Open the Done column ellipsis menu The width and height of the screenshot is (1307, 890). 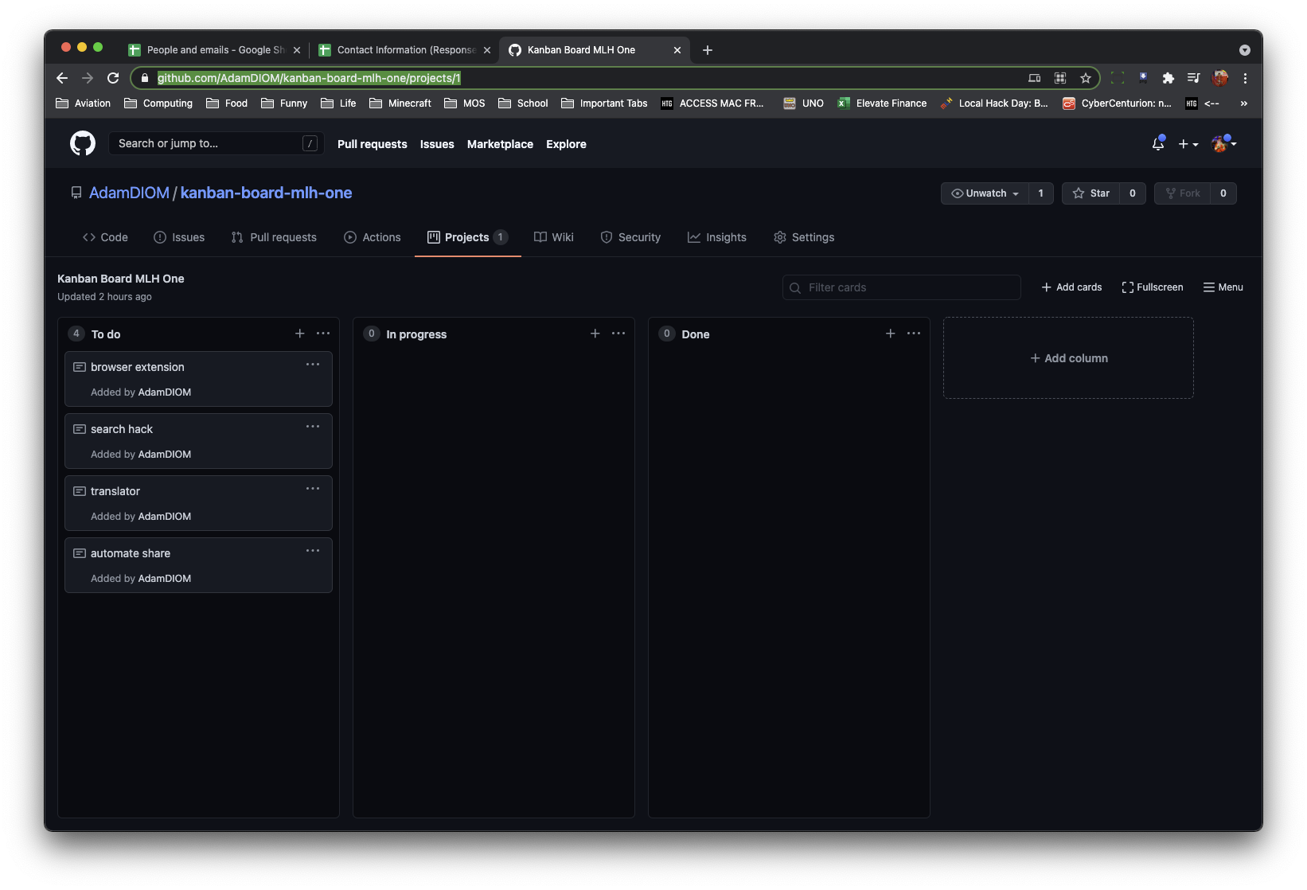pos(914,334)
